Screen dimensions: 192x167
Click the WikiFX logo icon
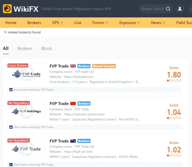coord(7,9)
